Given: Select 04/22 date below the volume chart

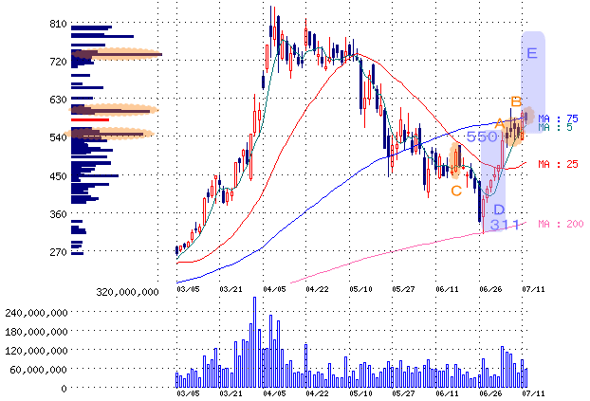Looking at the screenshot, I should (x=317, y=393).
